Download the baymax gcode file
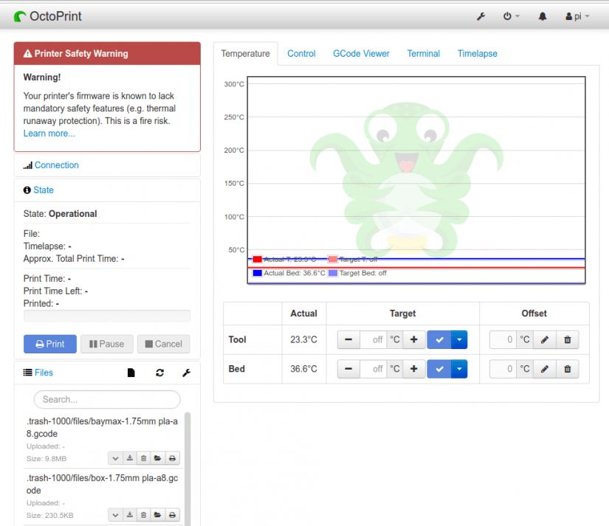 [130, 458]
